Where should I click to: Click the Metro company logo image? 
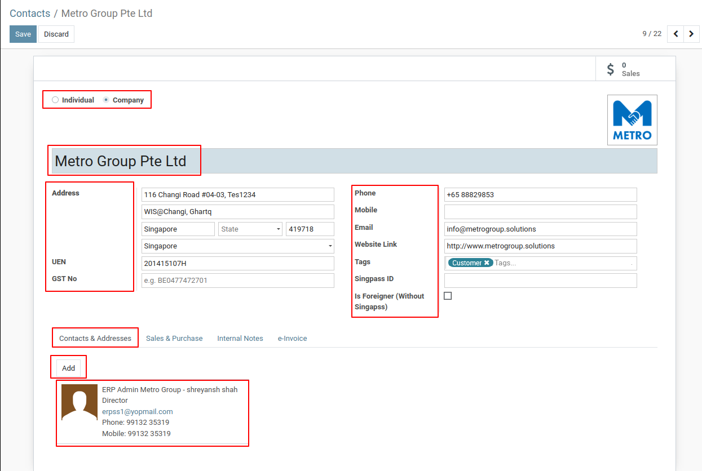click(x=632, y=120)
